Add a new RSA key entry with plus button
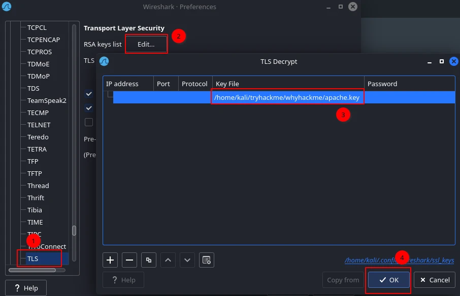Viewport: 460px width, 296px height. pos(110,260)
